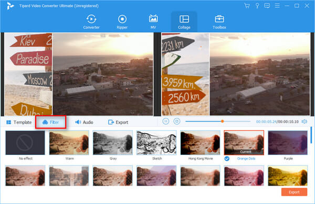Apply the Sketch filter
Screen dimensions: 315x204
point(156,143)
